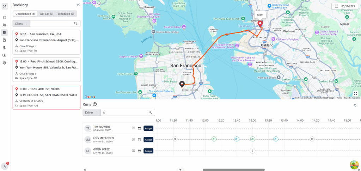Open calendar icon for Lois McFadden
361x171 pixels.
coord(139,140)
